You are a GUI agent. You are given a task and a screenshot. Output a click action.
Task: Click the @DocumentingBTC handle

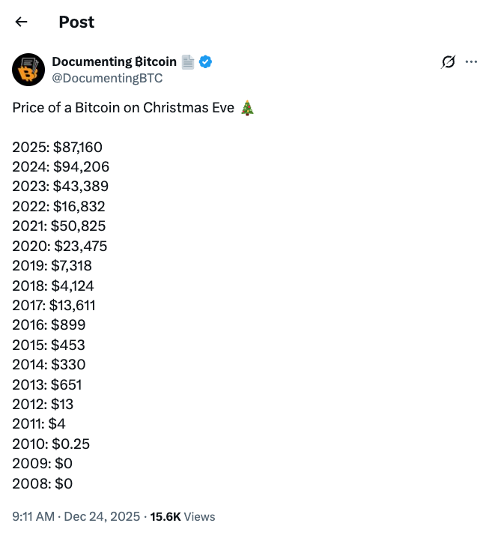click(107, 78)
